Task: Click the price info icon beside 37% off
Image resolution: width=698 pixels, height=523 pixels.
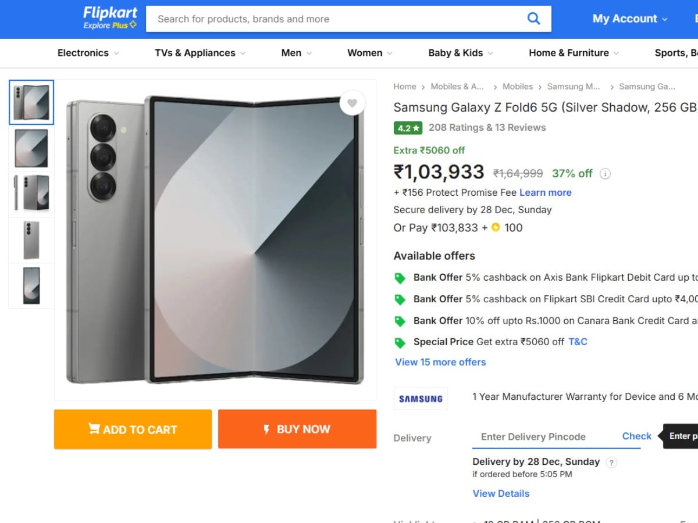Action: (605, 174)
